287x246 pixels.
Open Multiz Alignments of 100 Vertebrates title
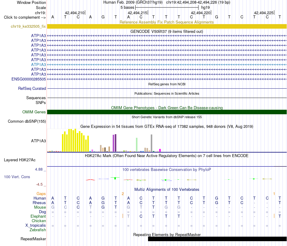[x=167, y=189]
